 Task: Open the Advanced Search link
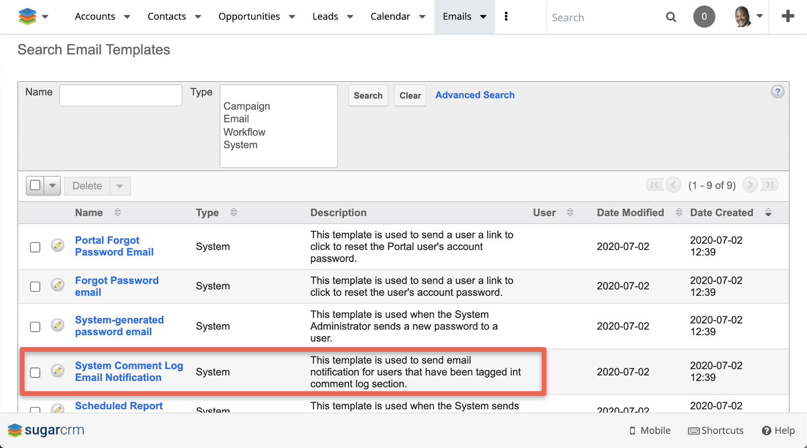click(x=475, y=95)
